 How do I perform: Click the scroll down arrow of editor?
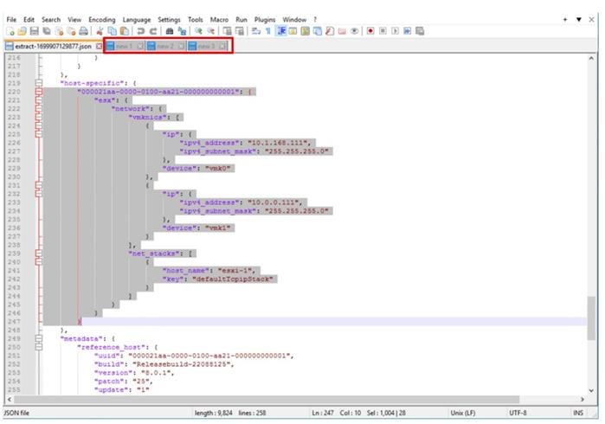point(591,390)
